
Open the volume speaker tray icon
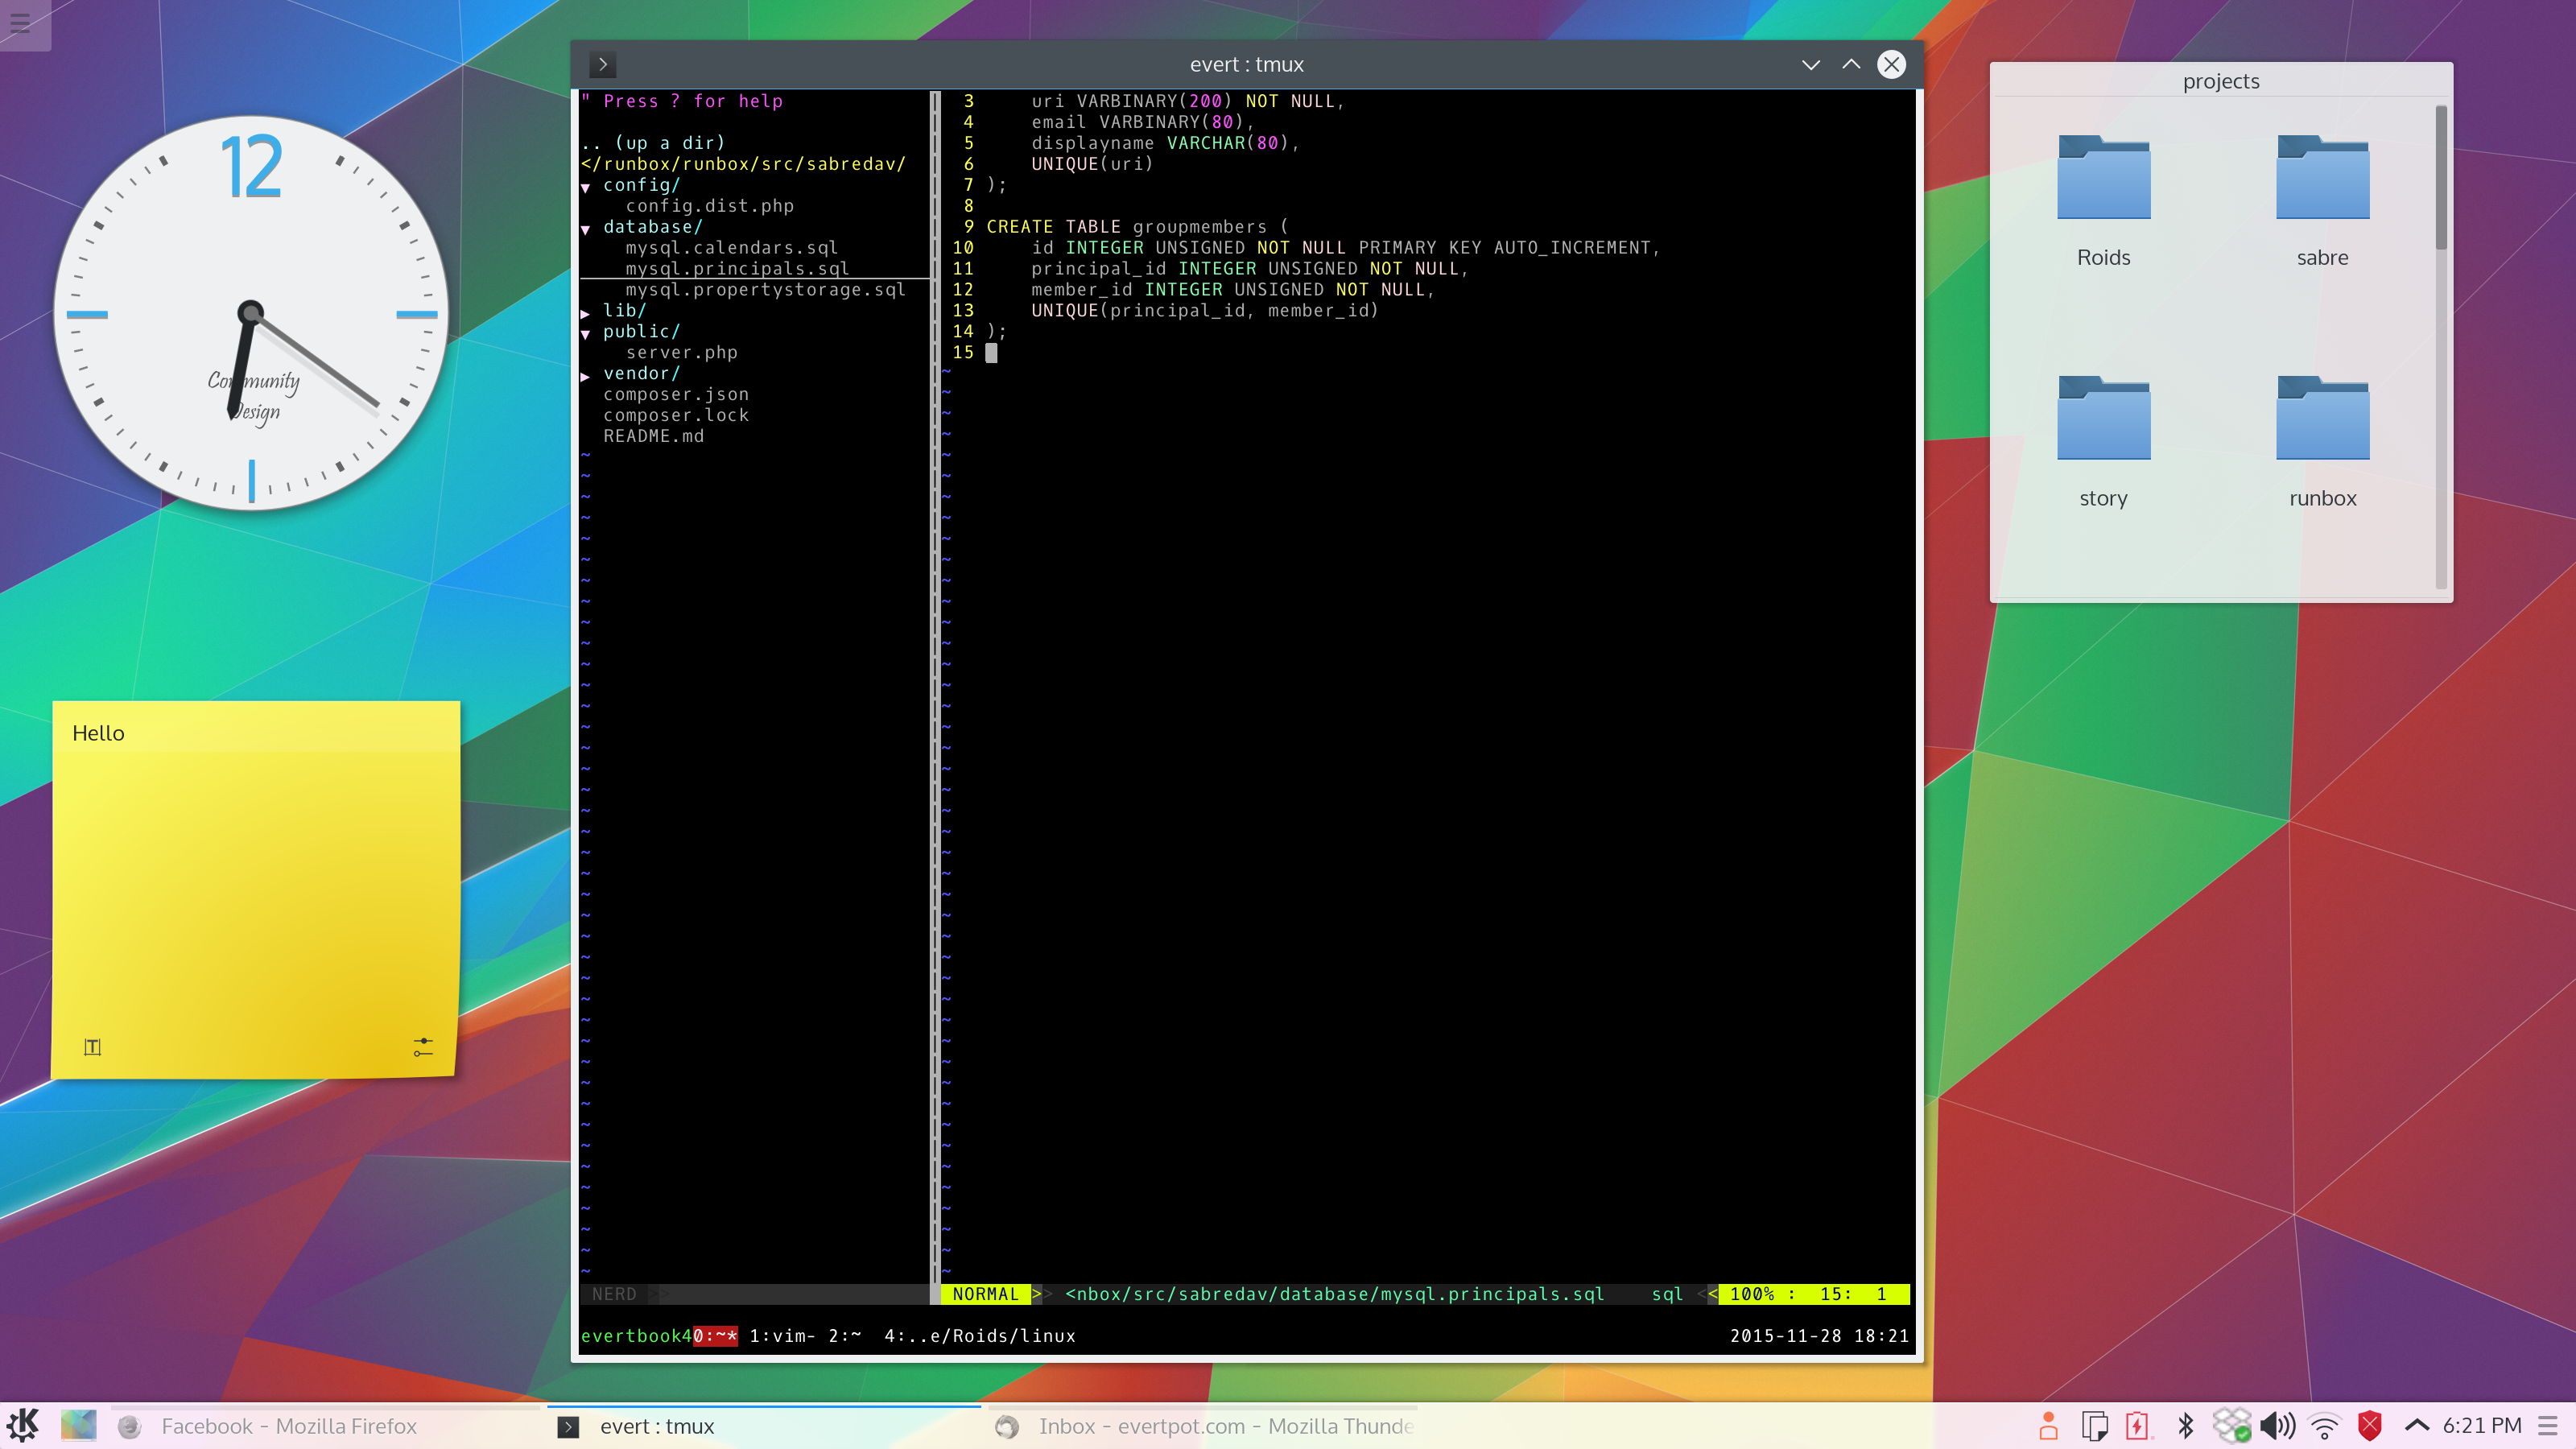tap(2278, 1426)
